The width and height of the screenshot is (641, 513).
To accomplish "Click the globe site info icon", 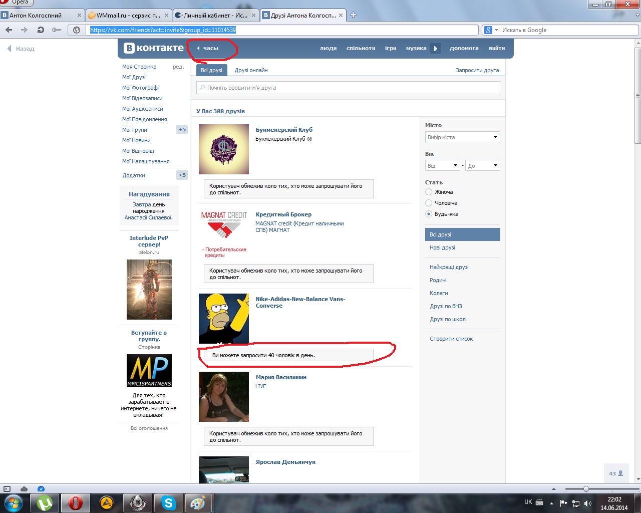I will pos(77,30).
